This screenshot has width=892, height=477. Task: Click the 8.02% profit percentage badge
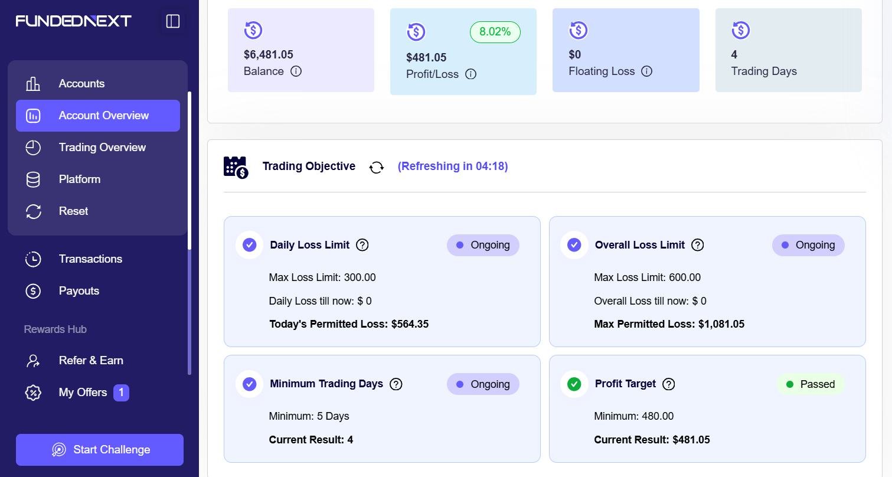[495, 32]
